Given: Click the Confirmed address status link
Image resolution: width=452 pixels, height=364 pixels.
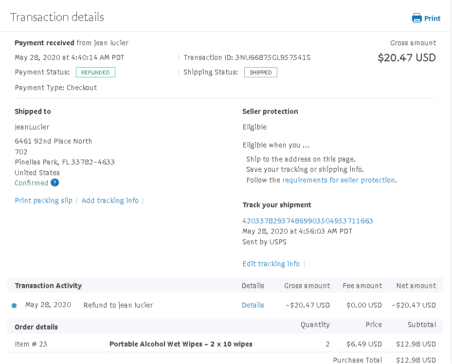Looking at the screenshot, I should (31, 183).
